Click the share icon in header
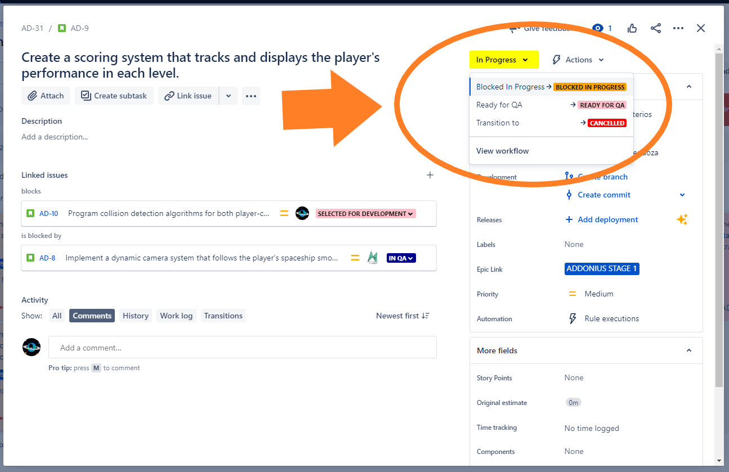The width and height of the screenshot is (729, 472). coord(656,28)
